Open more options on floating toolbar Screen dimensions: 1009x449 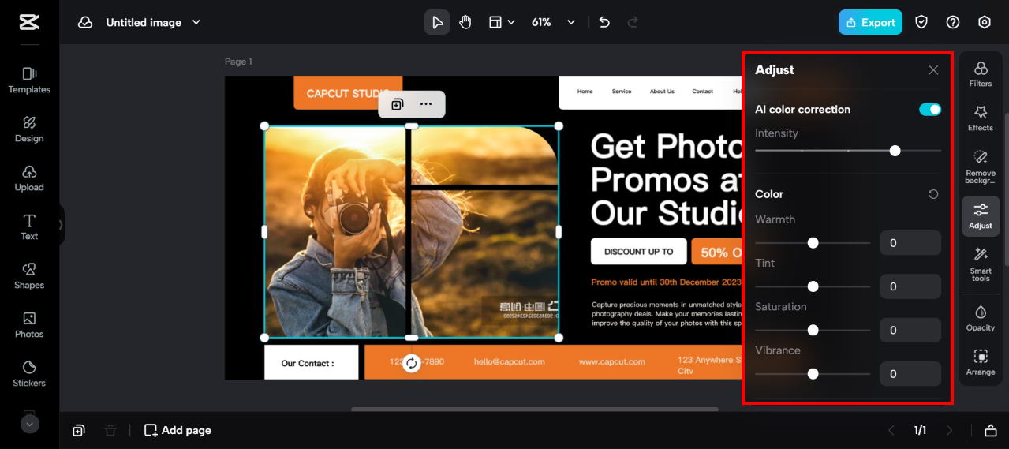click(x=426, y=104)
